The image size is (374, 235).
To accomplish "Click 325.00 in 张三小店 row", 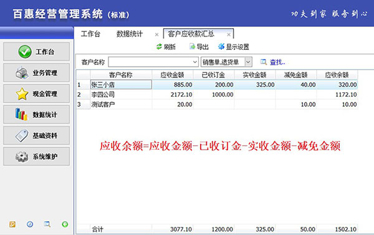I will [255, 85].
